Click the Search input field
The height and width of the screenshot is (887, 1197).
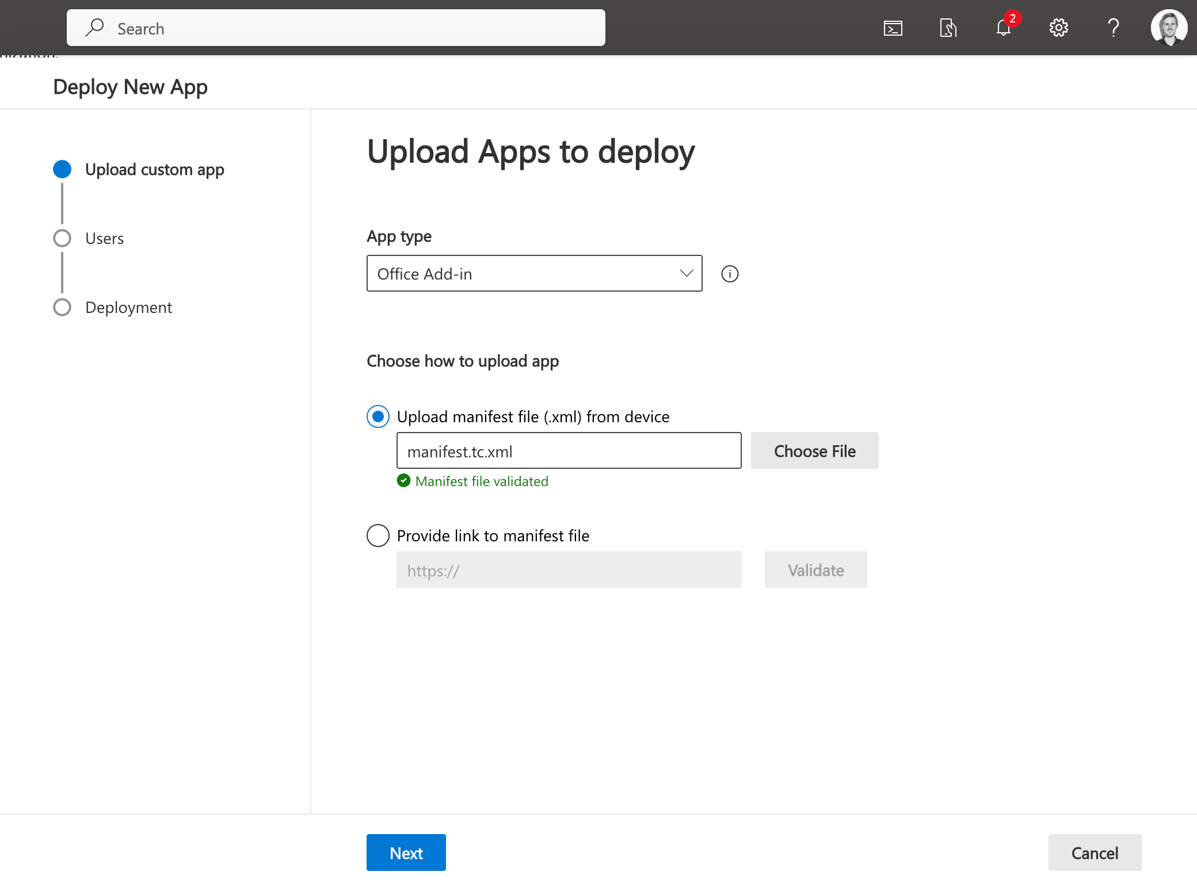[336, 28]
